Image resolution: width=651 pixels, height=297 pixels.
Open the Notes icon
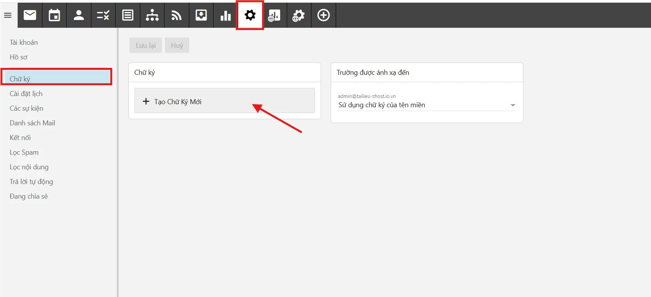tap(128, 15)
